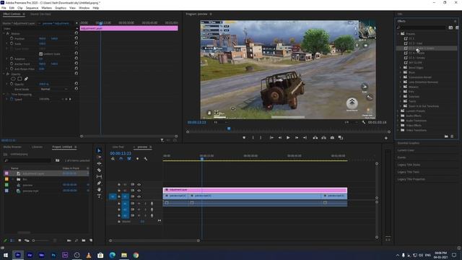Click the filter properties icon in Effect Controls
462x260 pixels.
(x=162, y=140)
